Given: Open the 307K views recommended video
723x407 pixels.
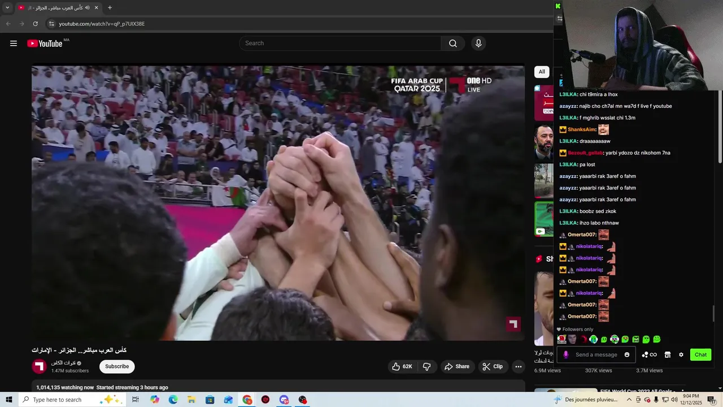Looking at the screenshot, I should (x=598, y=370).
